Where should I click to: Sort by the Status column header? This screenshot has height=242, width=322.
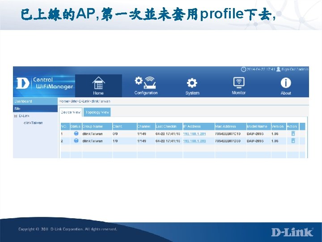(x=75, y=126)
